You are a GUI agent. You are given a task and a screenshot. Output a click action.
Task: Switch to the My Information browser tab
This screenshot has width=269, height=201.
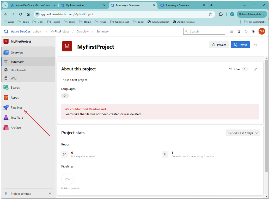(x=83, y=5)
